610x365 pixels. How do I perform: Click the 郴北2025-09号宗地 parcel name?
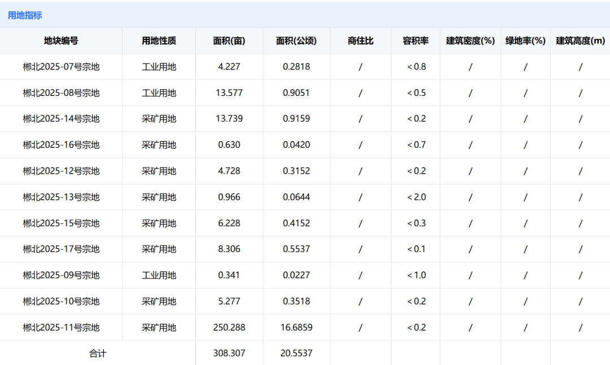click(x=61, y=275)
